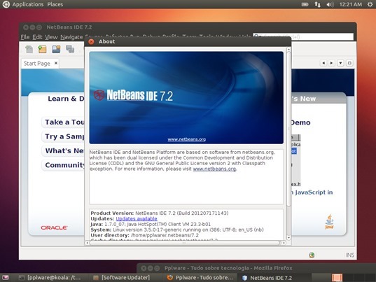Open the system gear session menu
This screenshot has width=376, height=282.
pyautogui.click(x=370, y=4)
